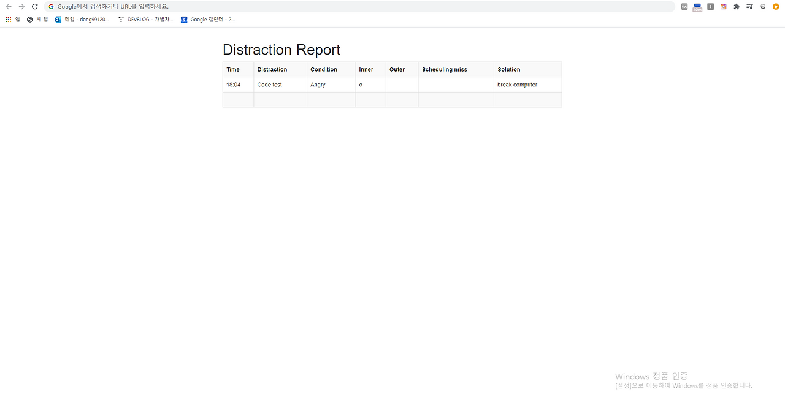
Task: Go forward with the browser forward arrow
Action: [x=21, y=6]
